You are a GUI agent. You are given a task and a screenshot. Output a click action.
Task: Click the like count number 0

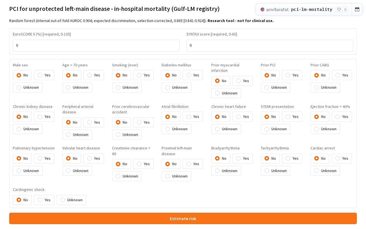[x=345, y=9]
